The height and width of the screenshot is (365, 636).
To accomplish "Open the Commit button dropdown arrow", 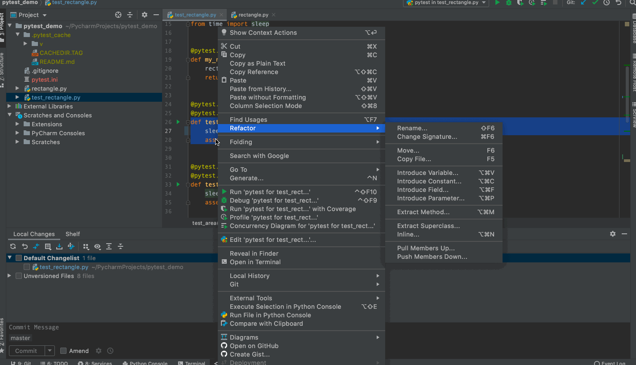I will coord(50,351).
